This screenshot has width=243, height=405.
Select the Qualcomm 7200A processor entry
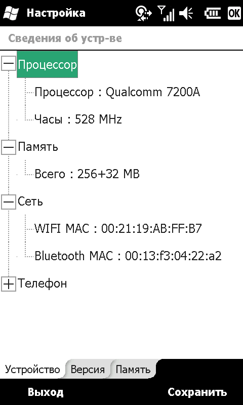pos(117,92)
